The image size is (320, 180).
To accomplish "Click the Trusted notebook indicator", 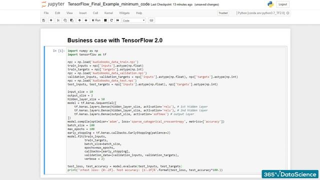I will tap(223, 13).
